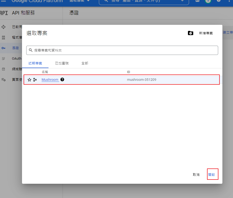
Task: Click the 開啟 button
Action: (x=212, y=175)
